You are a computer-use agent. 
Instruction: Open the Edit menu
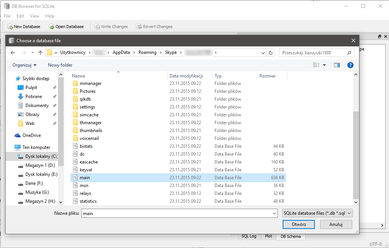(x=20, y=16)
